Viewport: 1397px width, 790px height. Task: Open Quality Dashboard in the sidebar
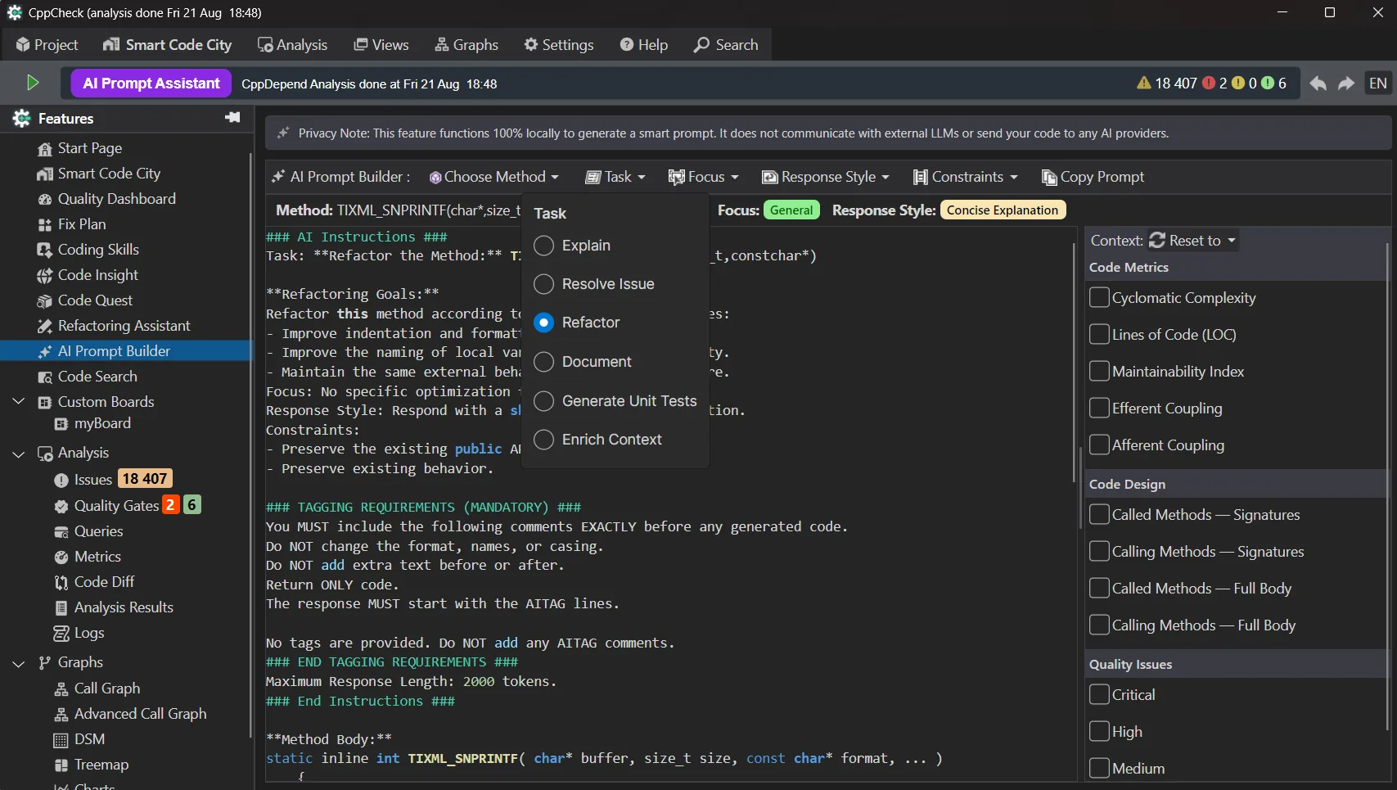(106, 199)
